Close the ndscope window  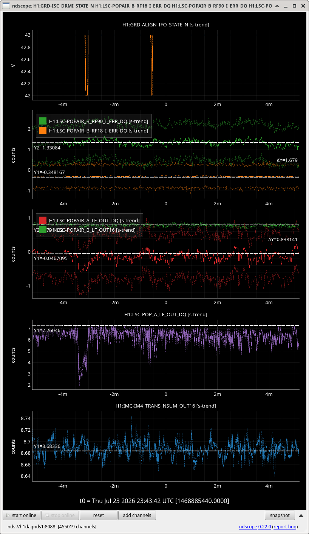[x=303, y=6]
